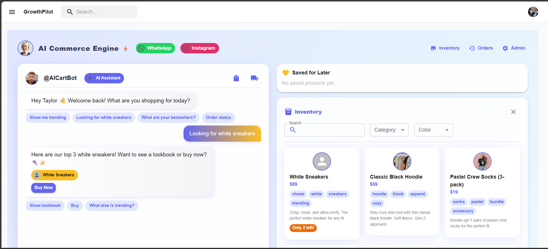The width and height of the screenshot is (548, 249).
Task: Select 'Show lookbook' quick reply
Action: [x=45, y=206]
